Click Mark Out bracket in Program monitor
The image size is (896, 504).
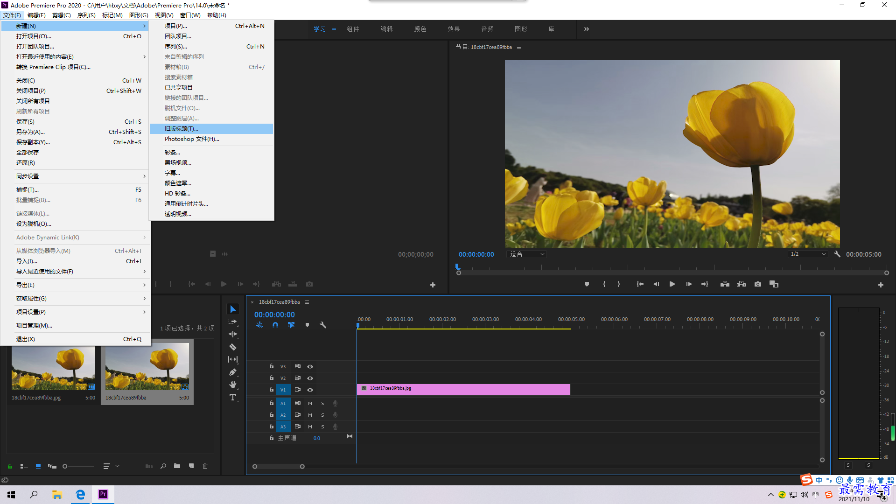click(x=619, y=284)
